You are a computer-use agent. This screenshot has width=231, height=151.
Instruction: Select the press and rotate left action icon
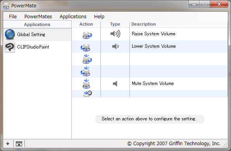click(x=85, y=71)
